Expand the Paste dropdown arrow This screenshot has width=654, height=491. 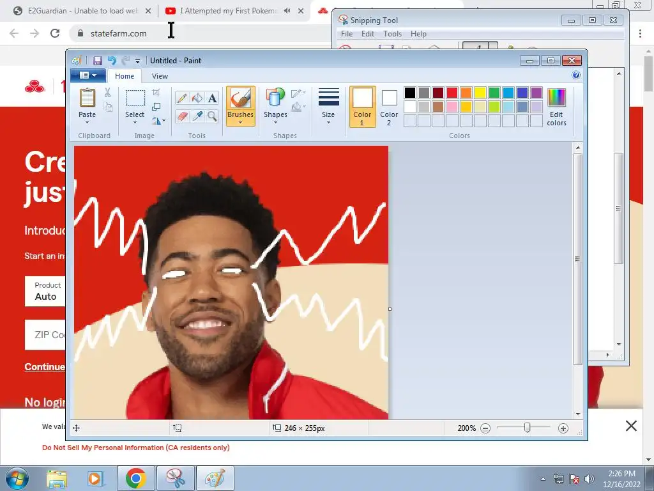click(x=87, y=123)
